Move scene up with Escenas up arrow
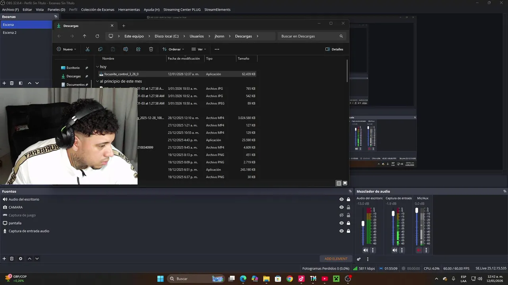 tap(29, 83)
